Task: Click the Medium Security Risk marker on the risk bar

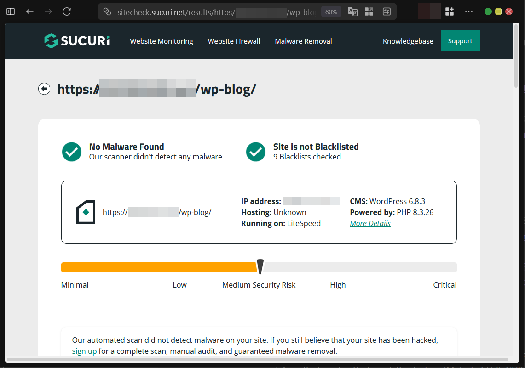Action: pyautogui.click(x=260, y=267)
